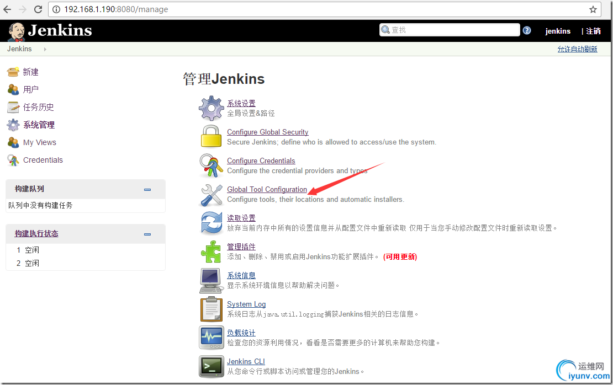Open Credentials in the sidebar
The height and width of the screenshot is (385, 613).
point(43,160)
